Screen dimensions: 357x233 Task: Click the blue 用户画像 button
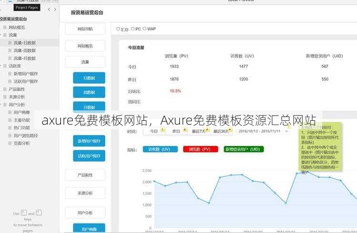click(89, 228)
